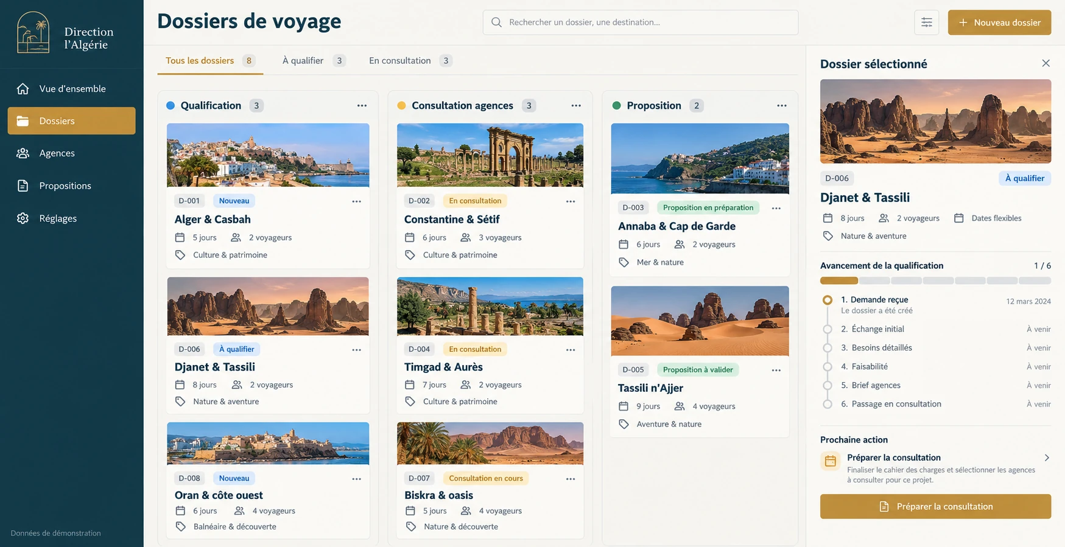
Task: Open the Vue d'ensemble home icon
Action: (x=23, y=89)
